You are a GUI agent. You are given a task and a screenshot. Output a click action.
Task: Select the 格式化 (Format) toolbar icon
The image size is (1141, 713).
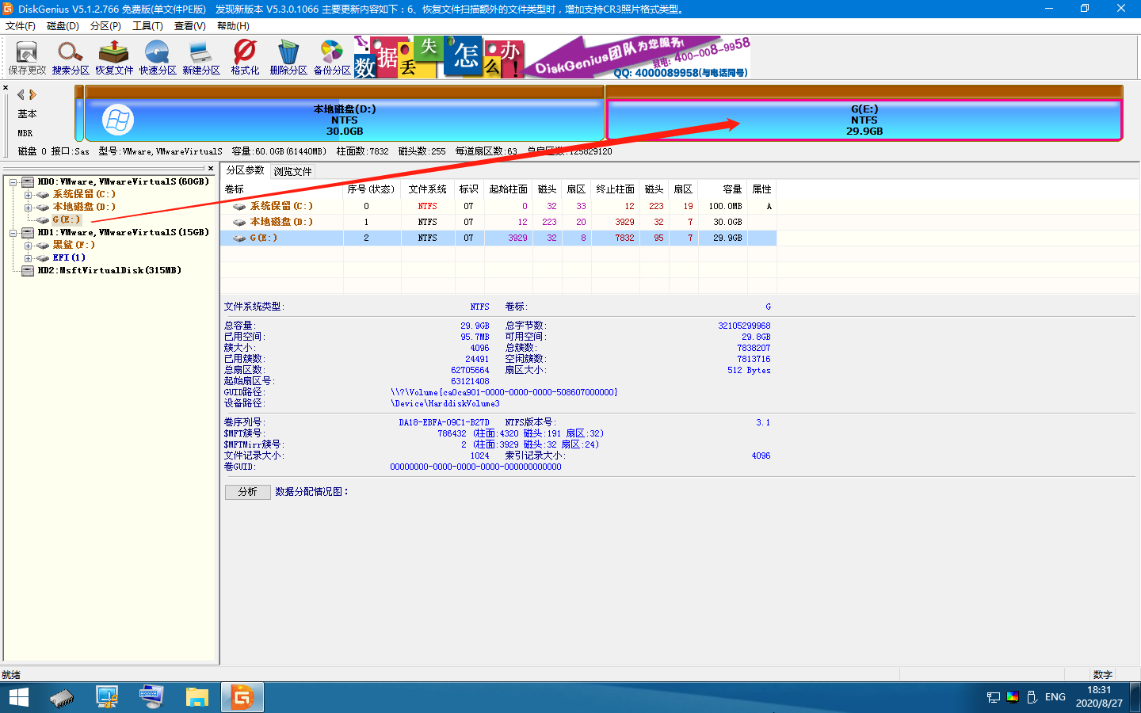(x=245, y=58)
